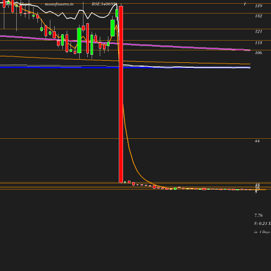
Task: Click the BSE 540693 symbol label
Action: [104, 4]
